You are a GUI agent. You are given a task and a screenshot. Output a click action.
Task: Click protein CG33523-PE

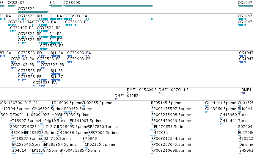click(26, 74)
